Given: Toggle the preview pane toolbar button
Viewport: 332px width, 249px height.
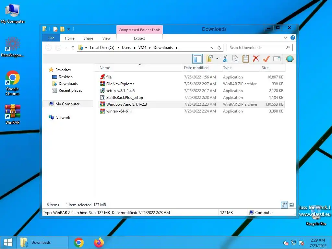Looking at the screenshot, I should tap(197, 59).
